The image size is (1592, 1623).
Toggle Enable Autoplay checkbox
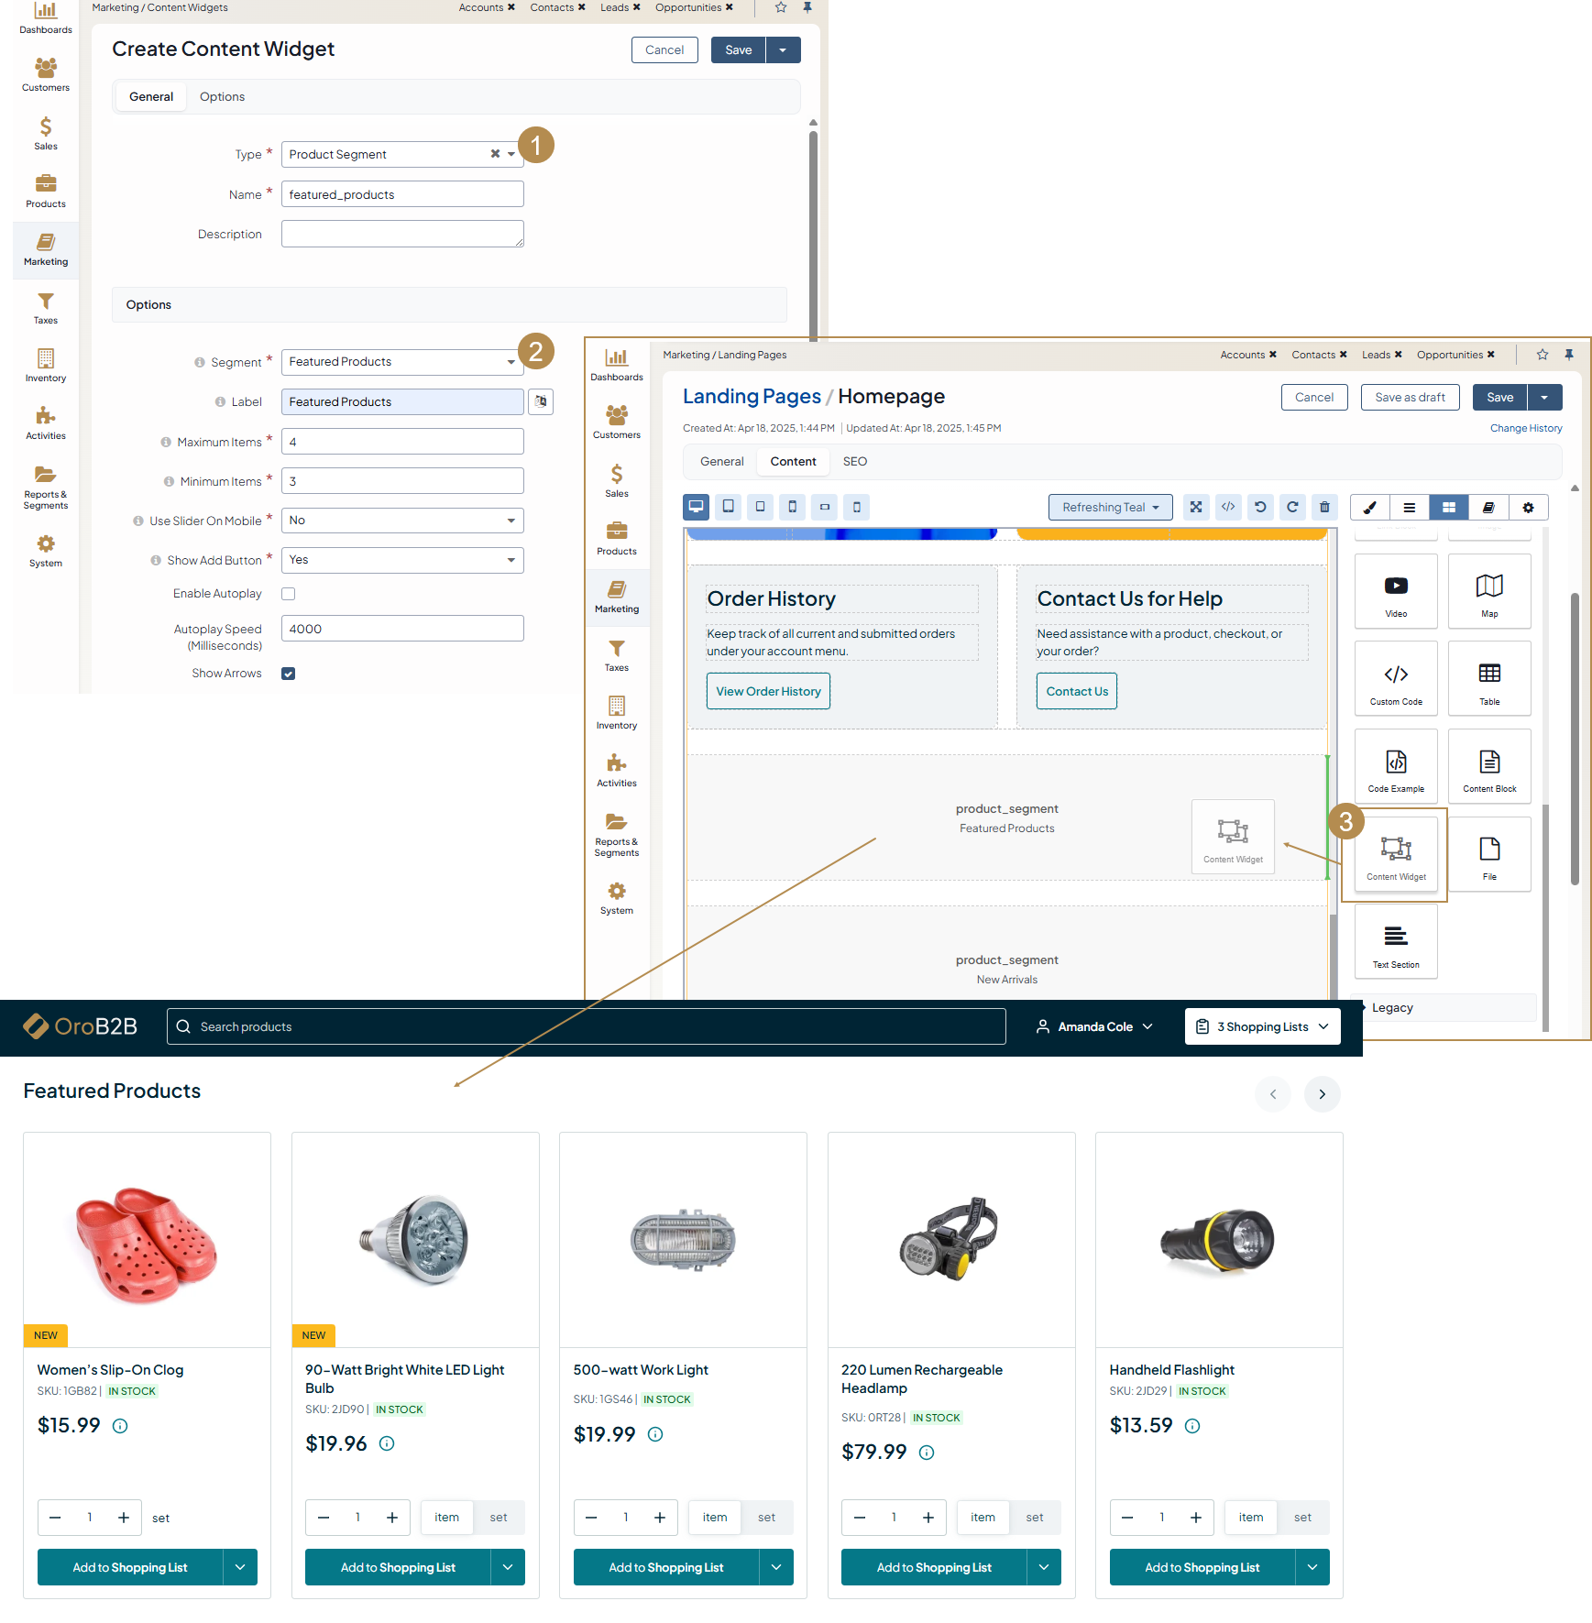[x=289, y=594]
